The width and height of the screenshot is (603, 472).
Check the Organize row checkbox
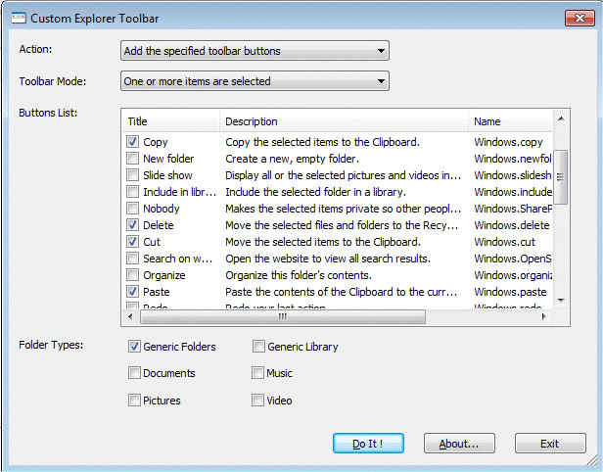point(133,275)
